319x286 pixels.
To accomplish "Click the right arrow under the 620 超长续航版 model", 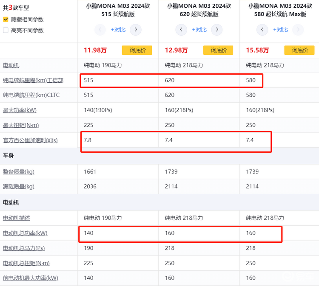I will 217,30.
